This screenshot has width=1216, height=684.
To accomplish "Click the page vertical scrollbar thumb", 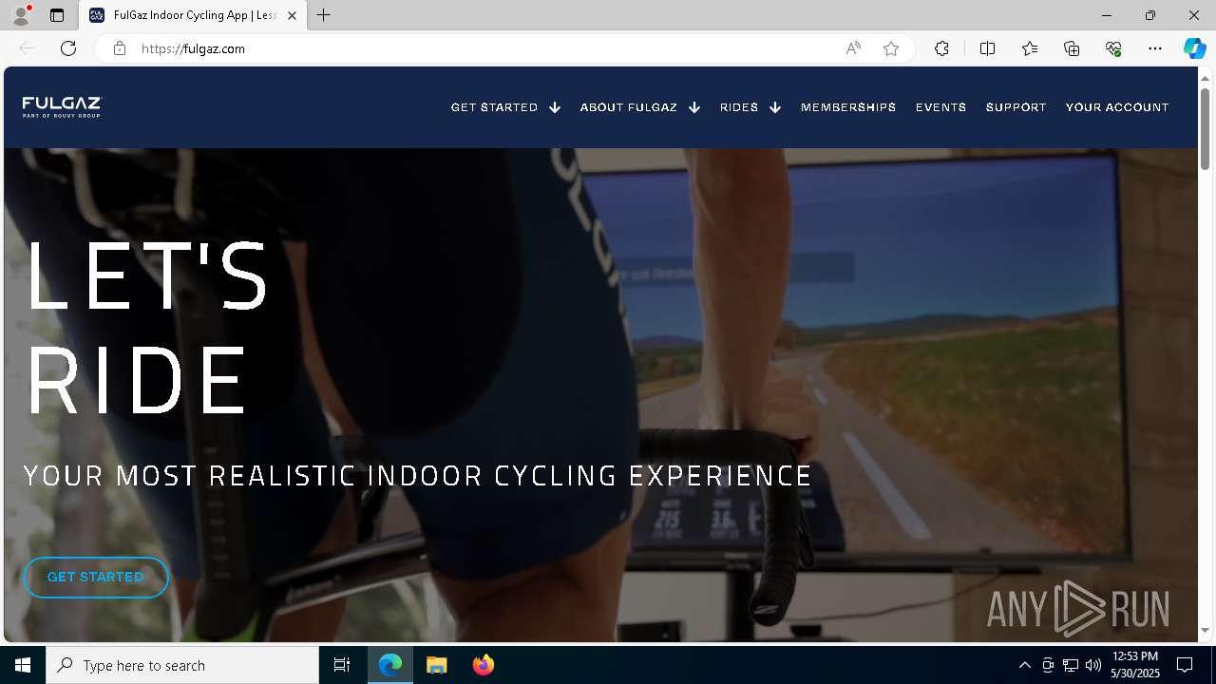I will (1206, 128).
